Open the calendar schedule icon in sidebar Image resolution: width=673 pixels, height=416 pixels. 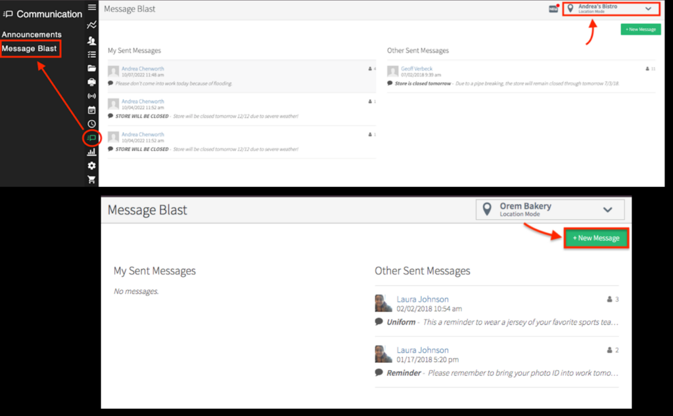point(91,110)
